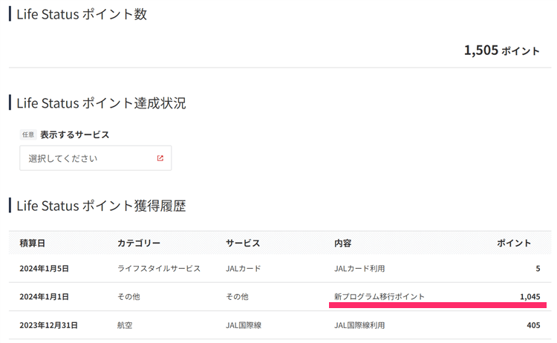
Task: Open the 選択してください service selector
Action: point(96,158)
